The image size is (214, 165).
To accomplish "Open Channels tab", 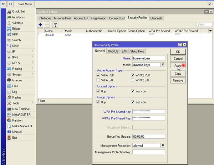I will coord(156,18).
